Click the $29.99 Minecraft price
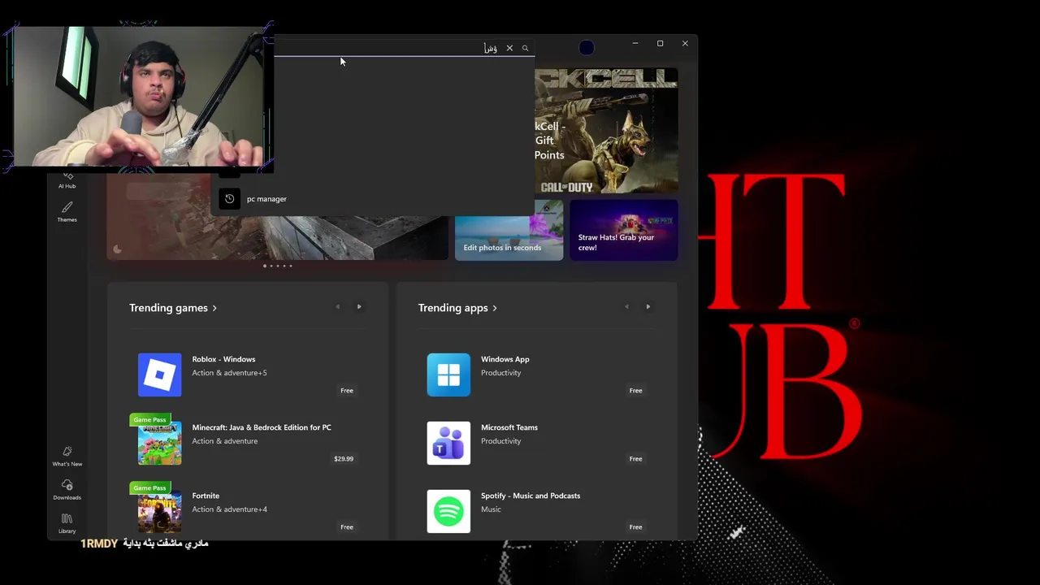This screenshot has height=585, width=1040. tap(344, 459)
